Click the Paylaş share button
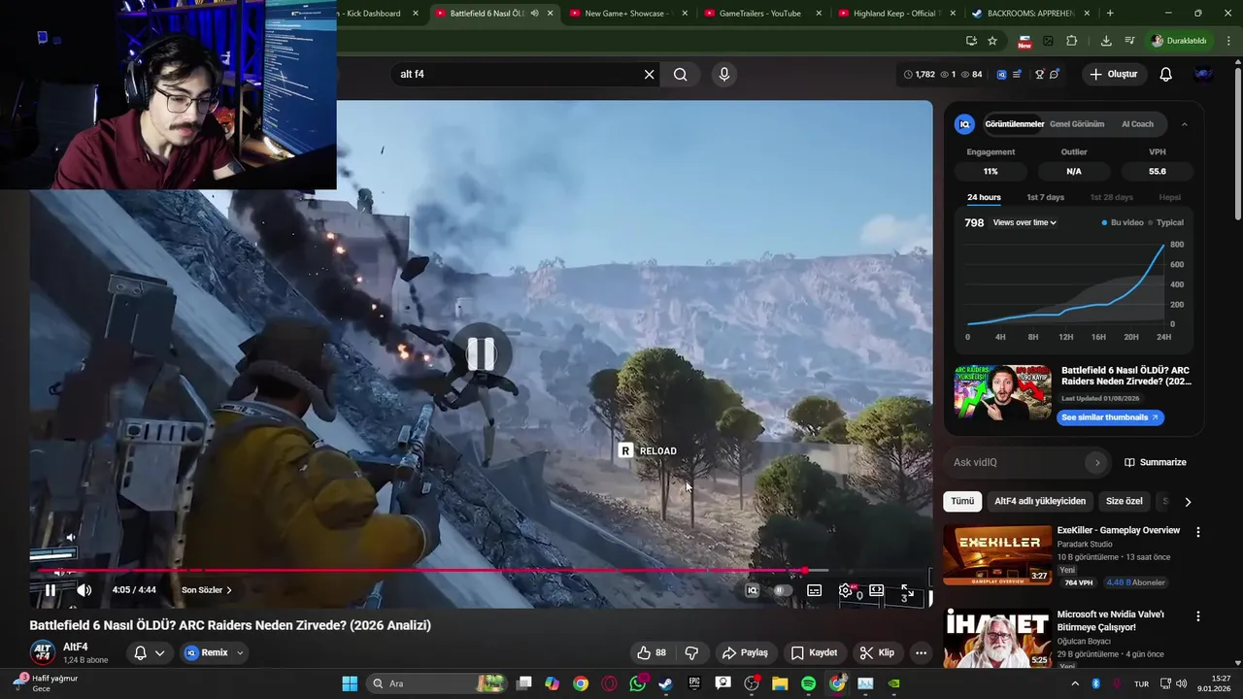The image size is (1243, 699). tap(746, 652)
